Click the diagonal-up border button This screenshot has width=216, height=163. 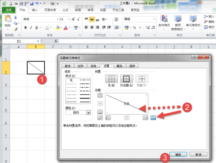100,118
